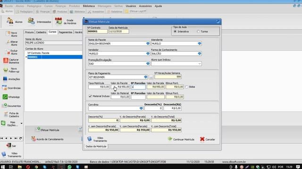Open Anotações in sidebar

[x=11, y=79]
